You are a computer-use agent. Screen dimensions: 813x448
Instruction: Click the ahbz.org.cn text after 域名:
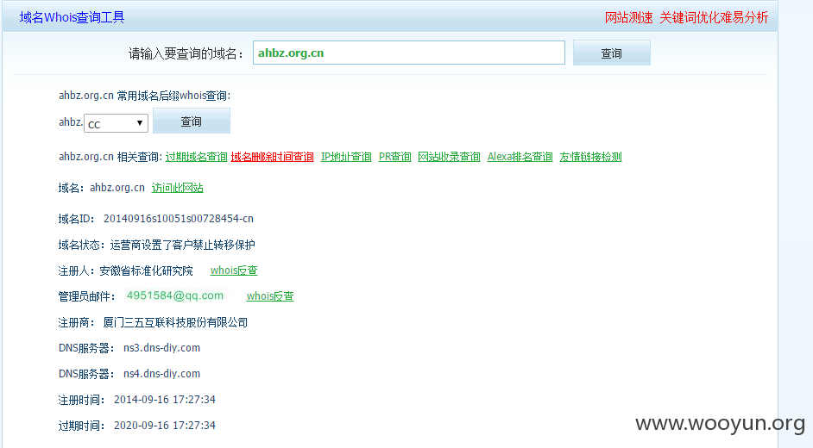pyautogui.click(x=117, y=188)
